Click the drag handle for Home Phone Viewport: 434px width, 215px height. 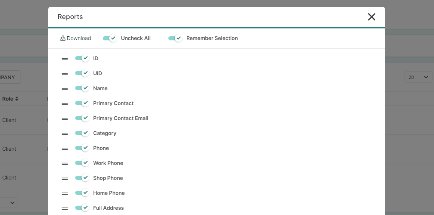tap(64, 193)
